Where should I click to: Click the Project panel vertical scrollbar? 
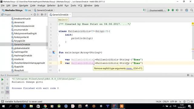(x=47, y=38)
